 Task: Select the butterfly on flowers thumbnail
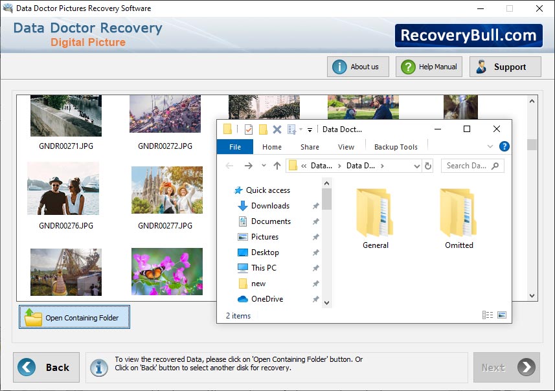[x=167, y=271]
